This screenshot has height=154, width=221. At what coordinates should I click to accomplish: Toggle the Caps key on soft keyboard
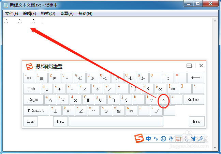[x=33, y=100]
